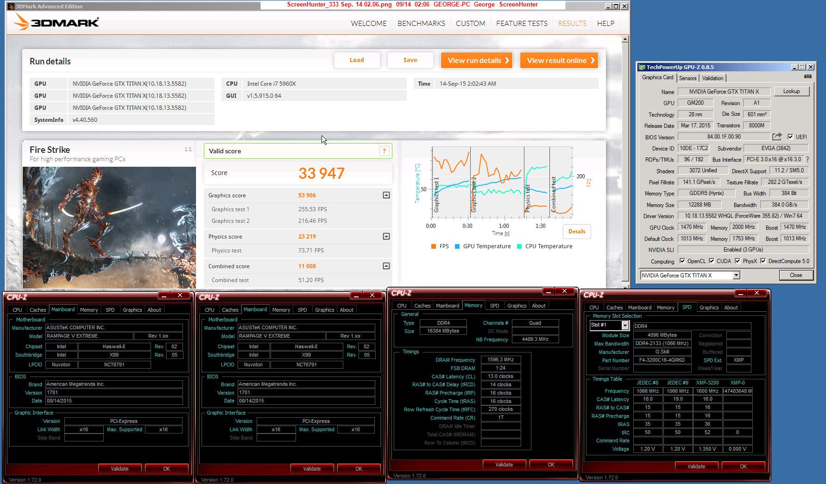
Task: Toggle the OpenCL checkbox
Action: (x=682, y=261)
